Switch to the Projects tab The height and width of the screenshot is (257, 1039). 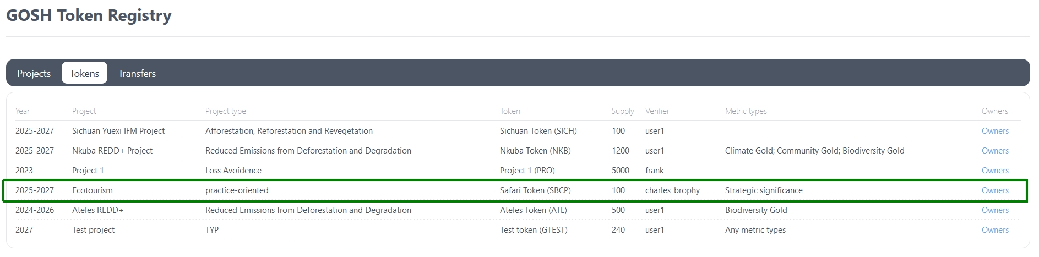[x=34, y=73]
